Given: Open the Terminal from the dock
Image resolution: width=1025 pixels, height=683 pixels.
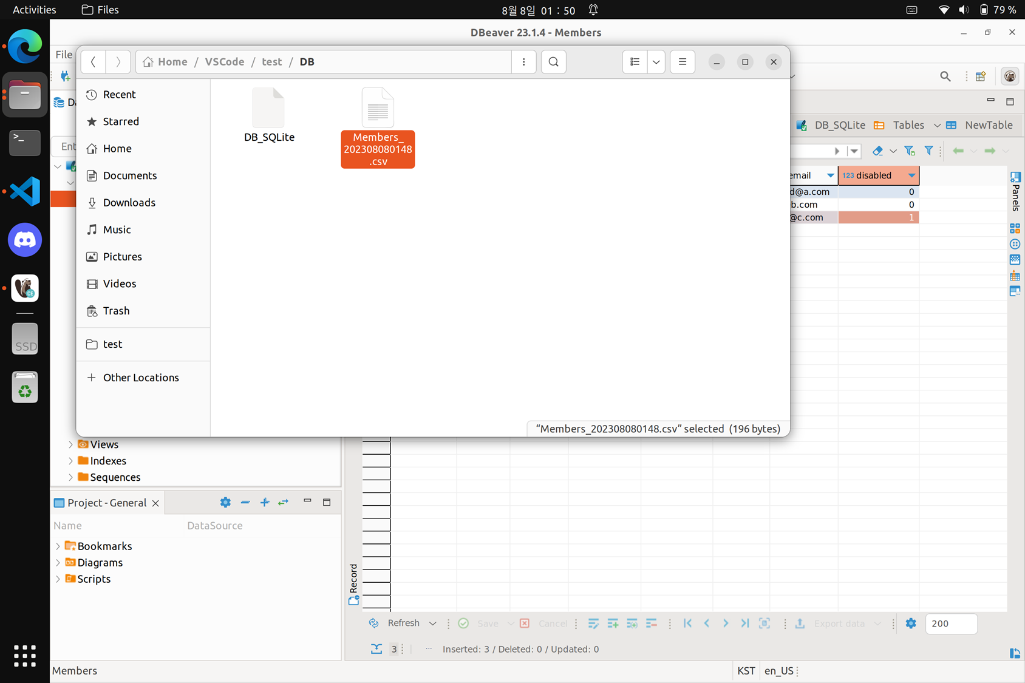Looking at the screenshot, I should pos(25,143).
